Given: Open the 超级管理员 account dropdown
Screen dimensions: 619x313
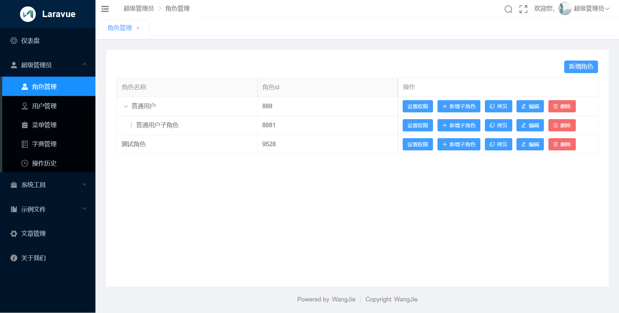Looking at the screenshot, I should 590,9.
